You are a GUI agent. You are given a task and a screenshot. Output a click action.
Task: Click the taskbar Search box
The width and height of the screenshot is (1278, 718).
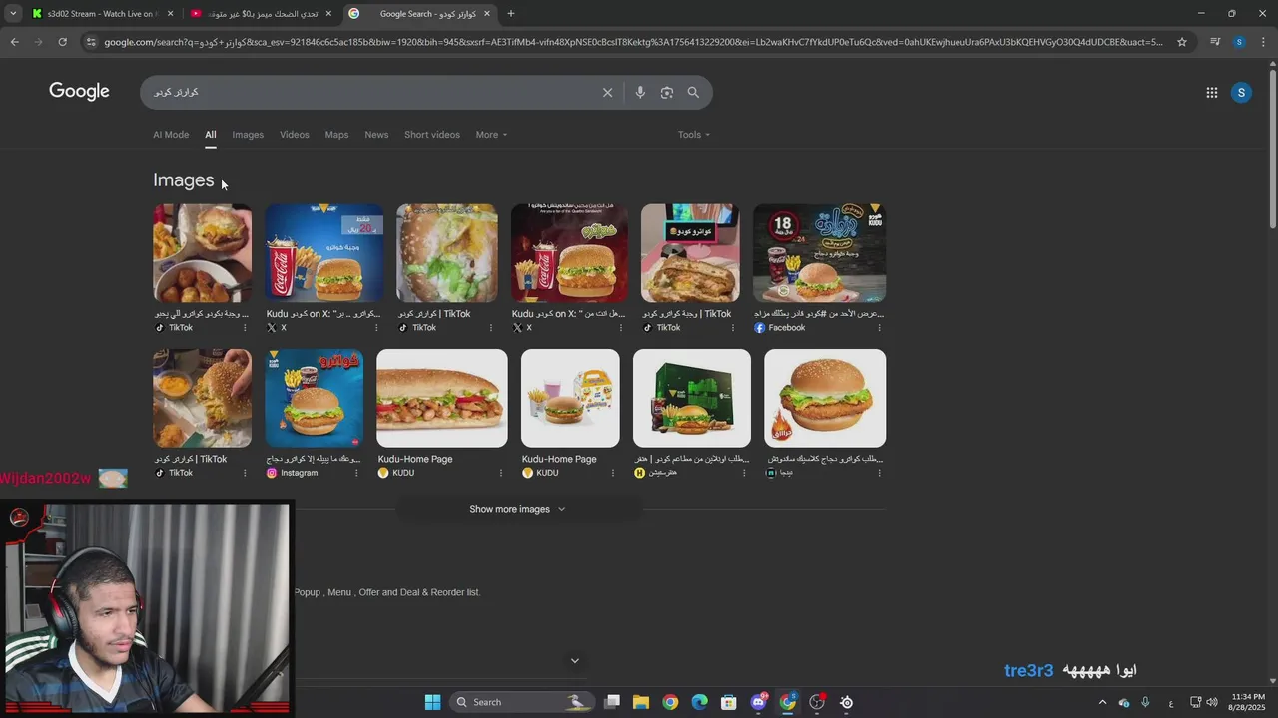[522, 702]
